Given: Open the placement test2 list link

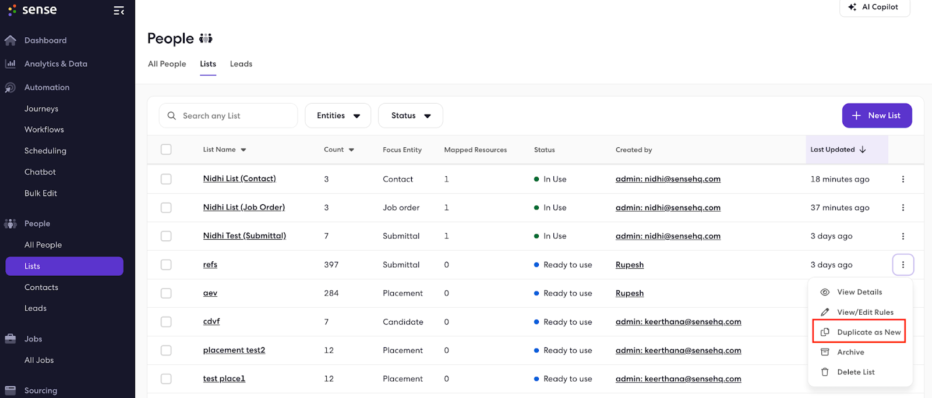Looking at the screenshot, I should (x=234, y=350).
